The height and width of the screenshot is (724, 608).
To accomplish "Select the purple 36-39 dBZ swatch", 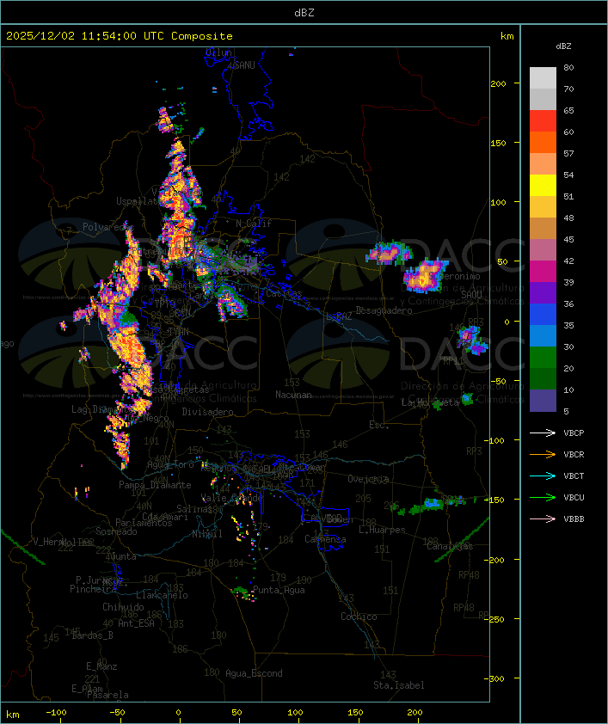I will coord(543,293).
